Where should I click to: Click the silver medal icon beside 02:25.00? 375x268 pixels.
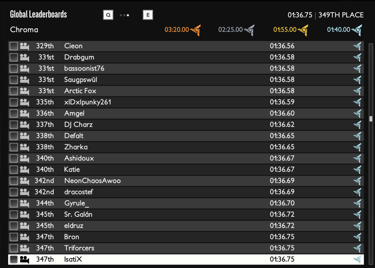pos(250,30)
